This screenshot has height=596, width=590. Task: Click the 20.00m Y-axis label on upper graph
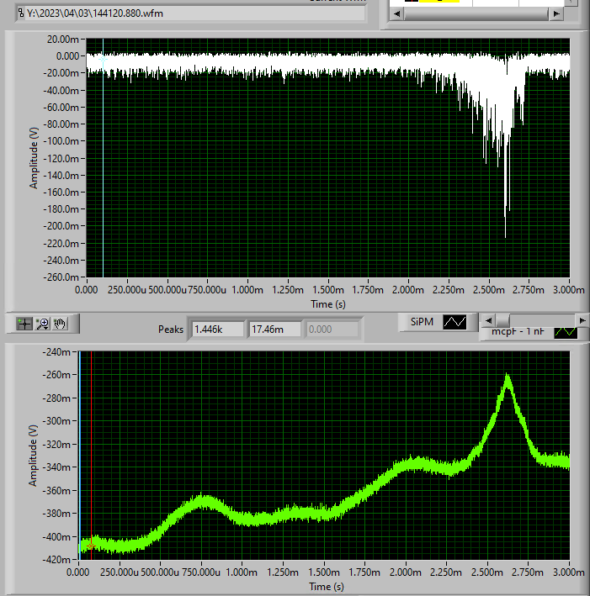(63, 40)
